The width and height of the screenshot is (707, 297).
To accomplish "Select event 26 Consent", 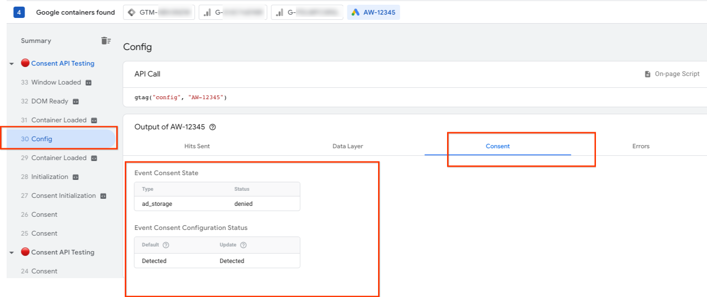I will click(x=39, y=214).
